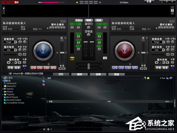Viewport: 177px width, 133px height.
Task: Click the 对象1 effect knob on left deck
Action: click(x=20, y=42)
